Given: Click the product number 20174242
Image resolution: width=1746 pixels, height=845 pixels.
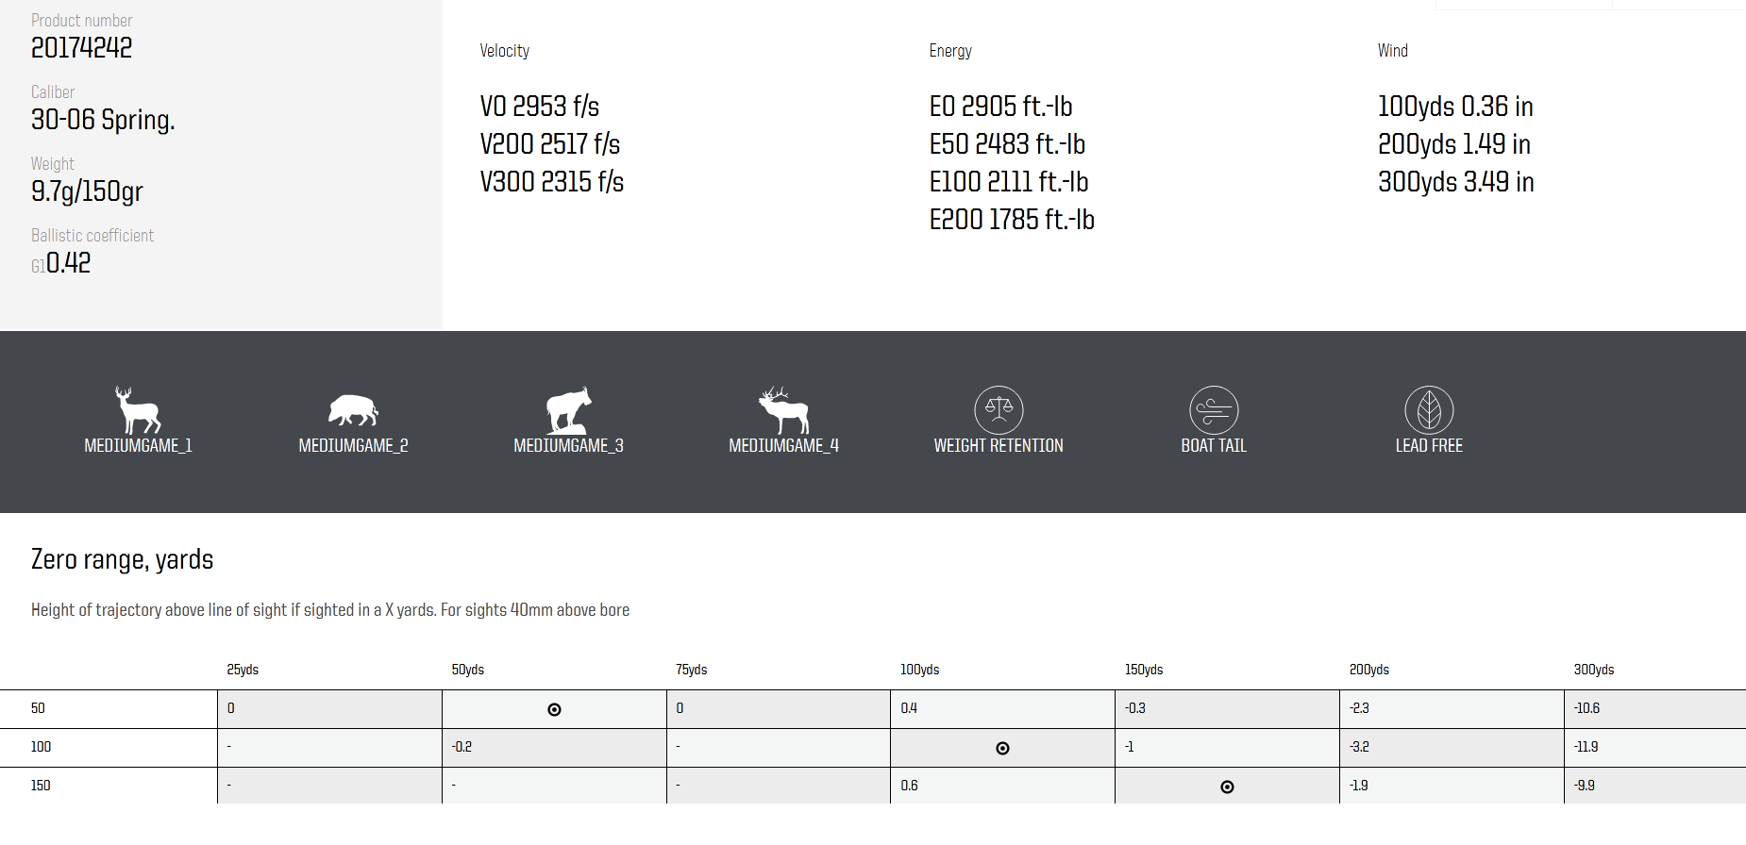Looking at the screenshot, I should click(x=82, y=48).
